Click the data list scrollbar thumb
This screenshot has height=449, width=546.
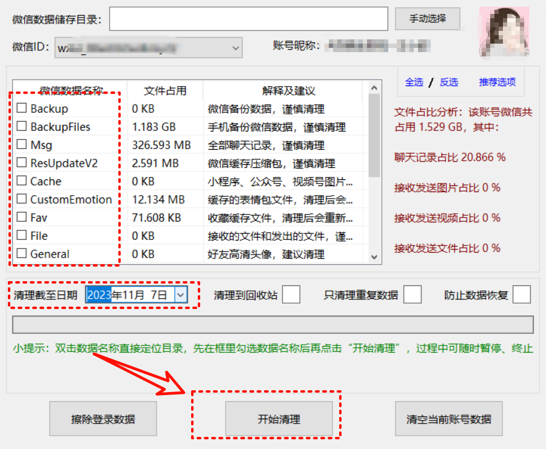tap(374, 135)
